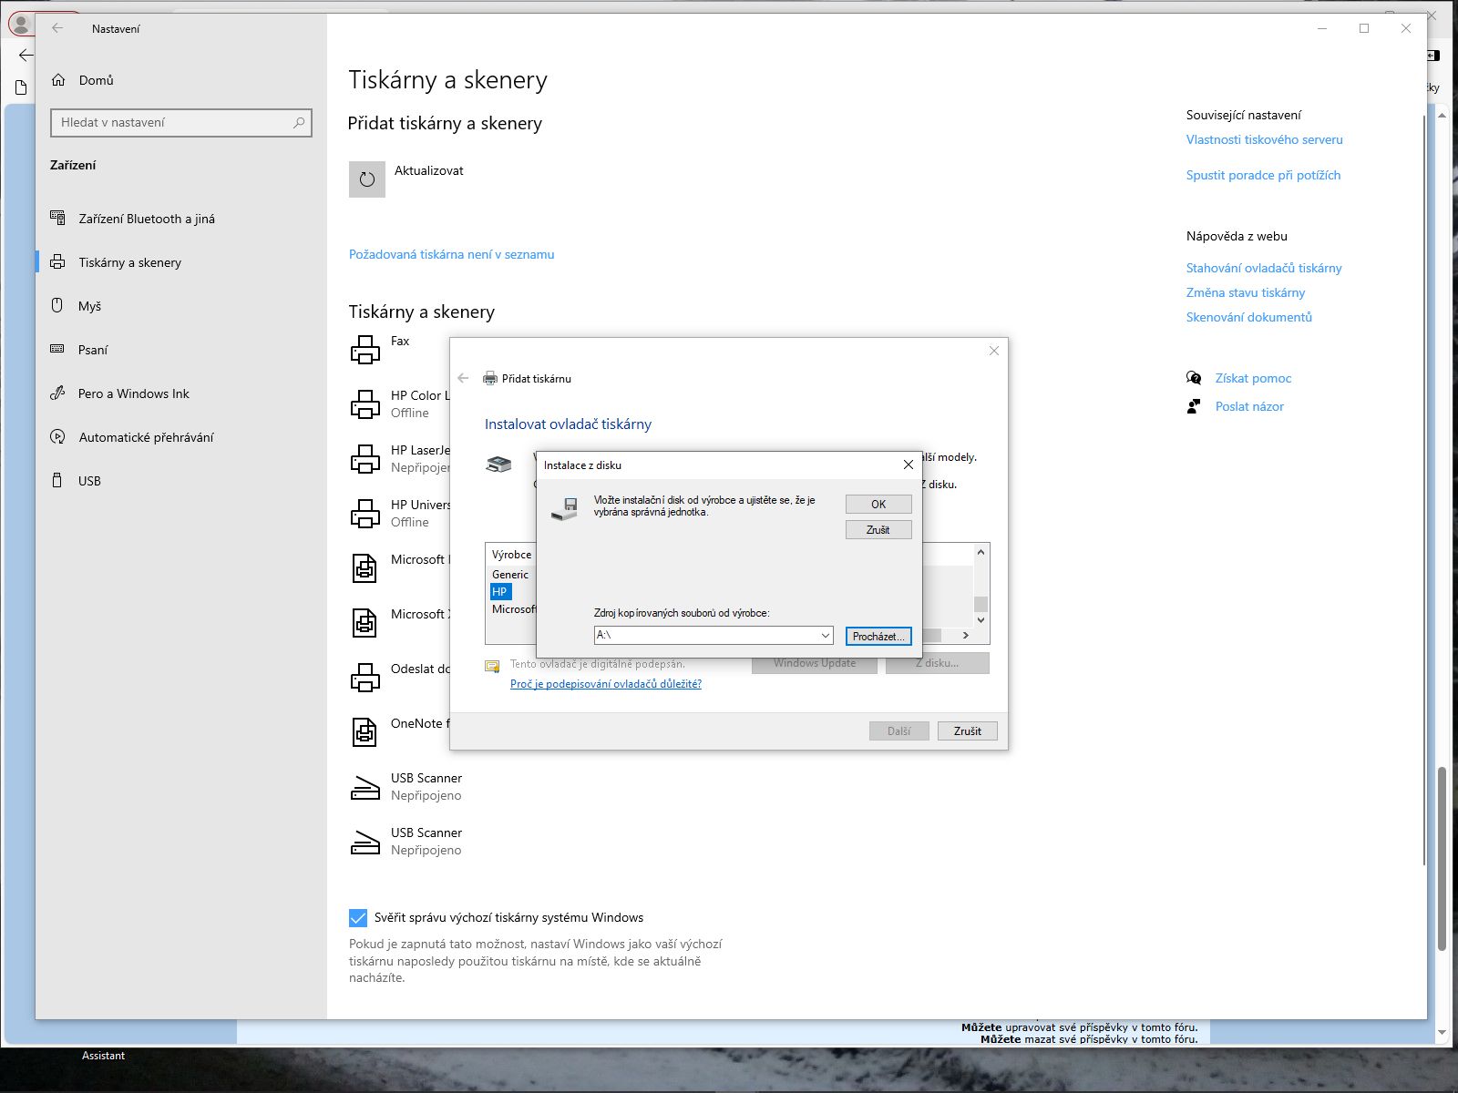
Task: Open link Proč je podepisování ovladačů důležité
Action: point(605,684)
